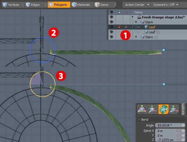Image resolution: width=187 pixels, height=142 pixels.
Task: Open the Duplicate vertical tab
Action: coord(183,109)
